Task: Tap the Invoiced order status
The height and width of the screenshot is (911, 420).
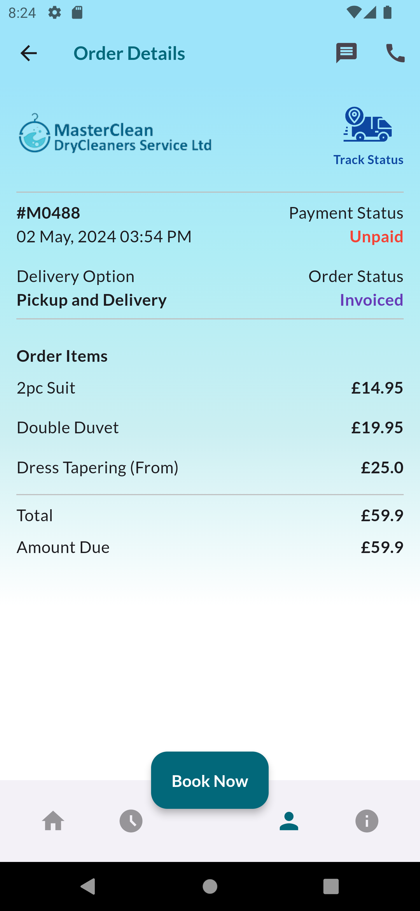Action: (371, 300)
